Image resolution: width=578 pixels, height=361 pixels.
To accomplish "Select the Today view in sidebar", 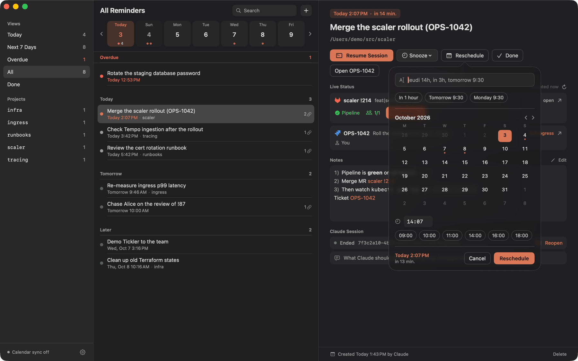I will 47,35.
